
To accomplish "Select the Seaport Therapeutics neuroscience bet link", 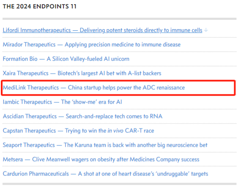I will [x=105, y=145].
